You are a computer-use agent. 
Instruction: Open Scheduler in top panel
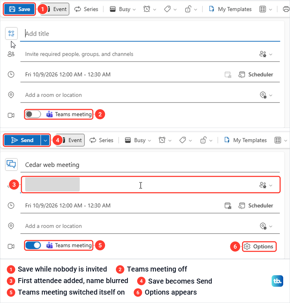pos(256,74)
